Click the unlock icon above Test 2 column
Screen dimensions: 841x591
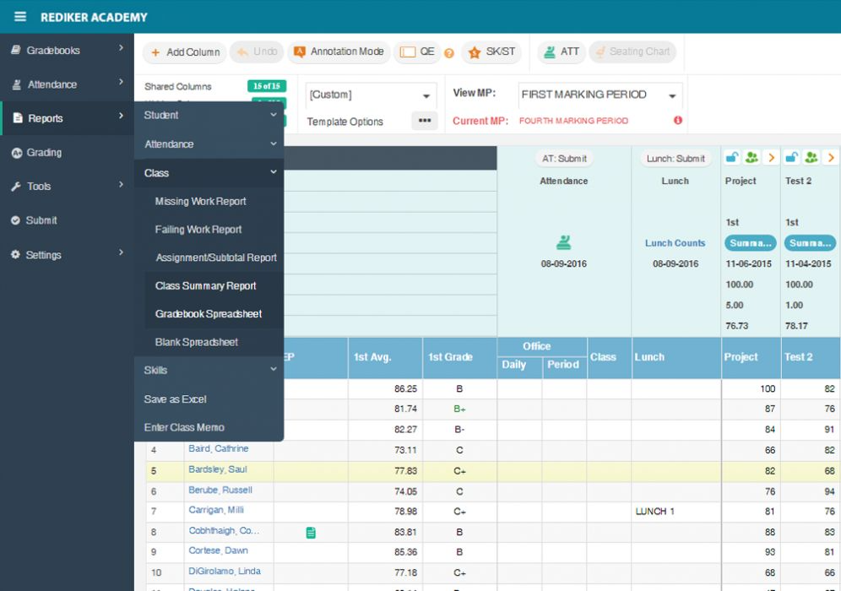point(791,157)
